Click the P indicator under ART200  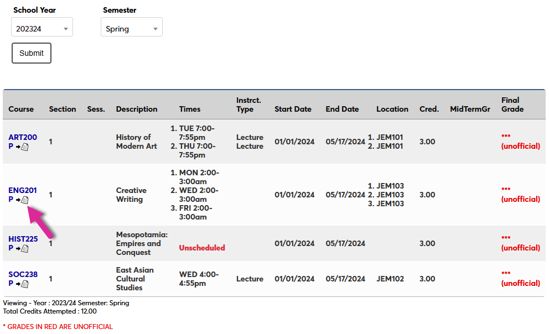[x=11, y=146]
